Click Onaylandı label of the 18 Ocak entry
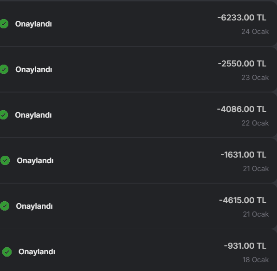This screenshot has height=271, width=277. (x=37, y=252)
